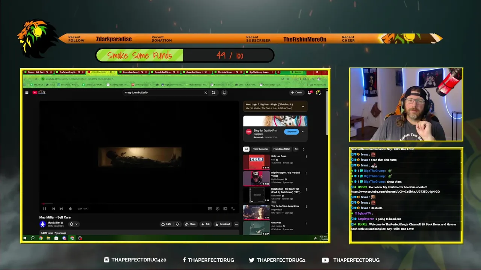The width and height of the screenshot is (481, 270).
Task: Open YouTube notifications bell
Action: click(310, 92)
